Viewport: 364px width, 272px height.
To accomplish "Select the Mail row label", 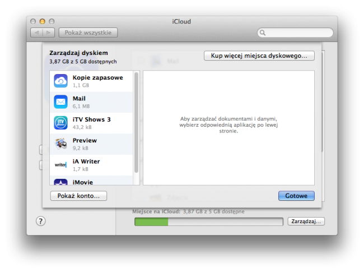I will tap(79, 99).
